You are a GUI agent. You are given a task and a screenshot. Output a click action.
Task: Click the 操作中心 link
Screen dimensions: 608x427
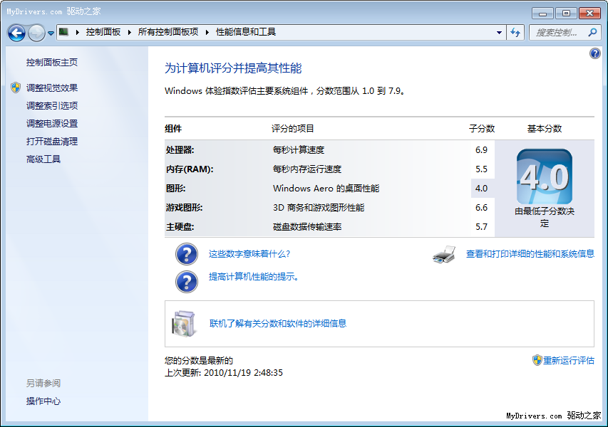tap(43, 401)
